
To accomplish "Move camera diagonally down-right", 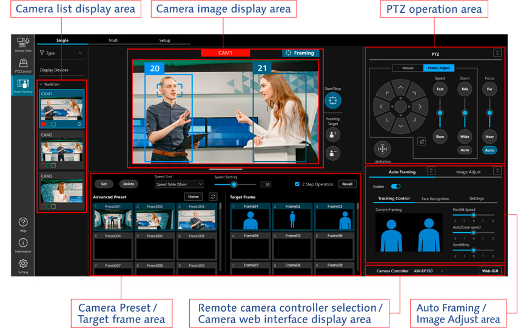I will coord(414,120).
